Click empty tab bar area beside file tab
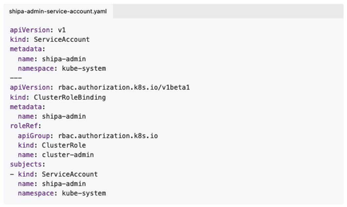 tap(227, 12)
